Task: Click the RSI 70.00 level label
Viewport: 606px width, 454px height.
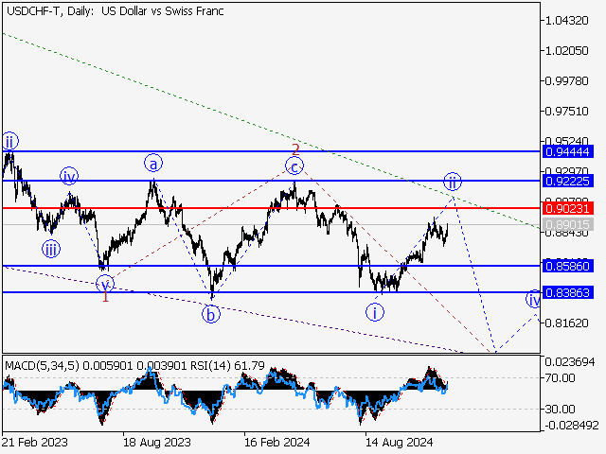Action: [561, 378]
